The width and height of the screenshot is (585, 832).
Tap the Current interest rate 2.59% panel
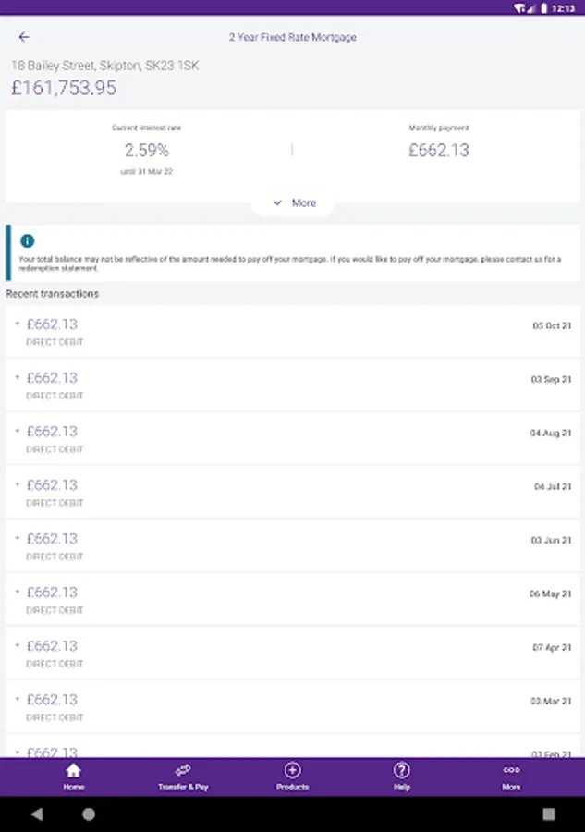click(x=147, y=149)
